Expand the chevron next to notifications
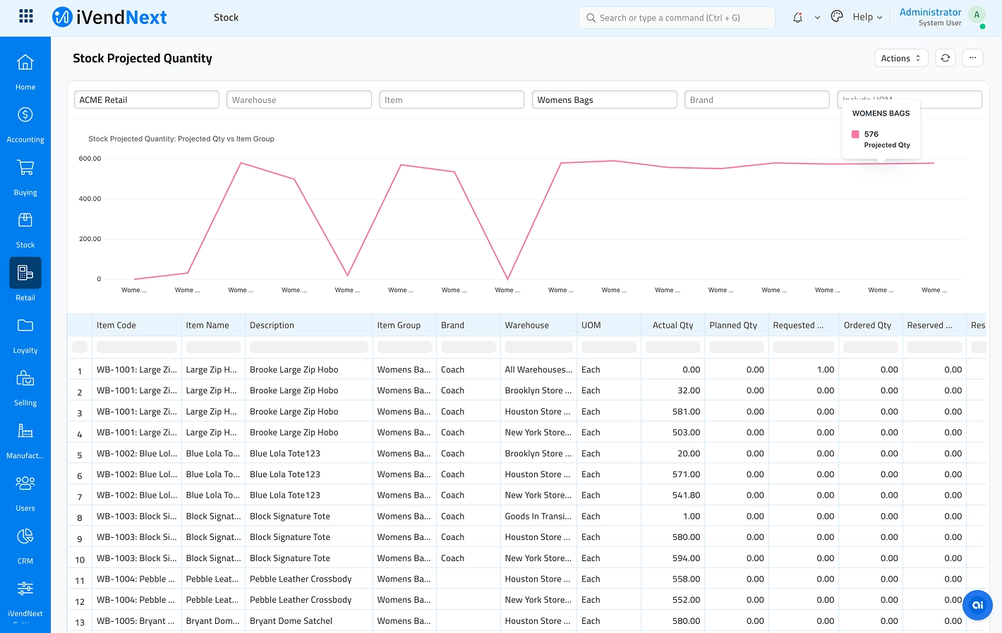1002x633 pixels. pyautogui.click(x=817, y=18)
